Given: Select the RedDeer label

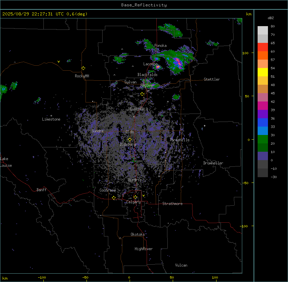Looking at the screenshot, I should coord(147,85).
